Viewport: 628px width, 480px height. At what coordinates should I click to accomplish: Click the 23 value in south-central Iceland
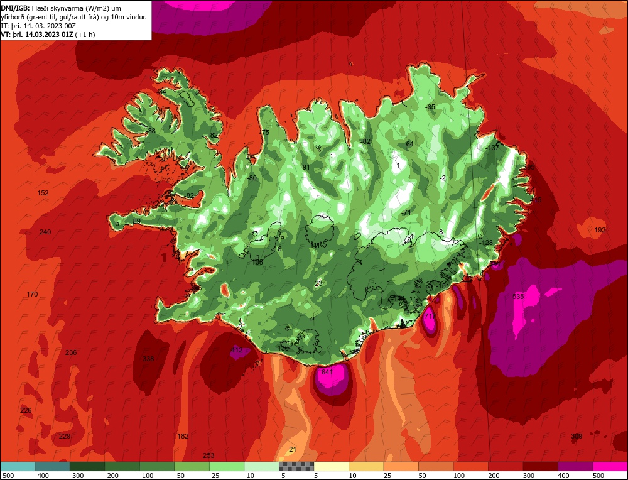coord(318,283)
